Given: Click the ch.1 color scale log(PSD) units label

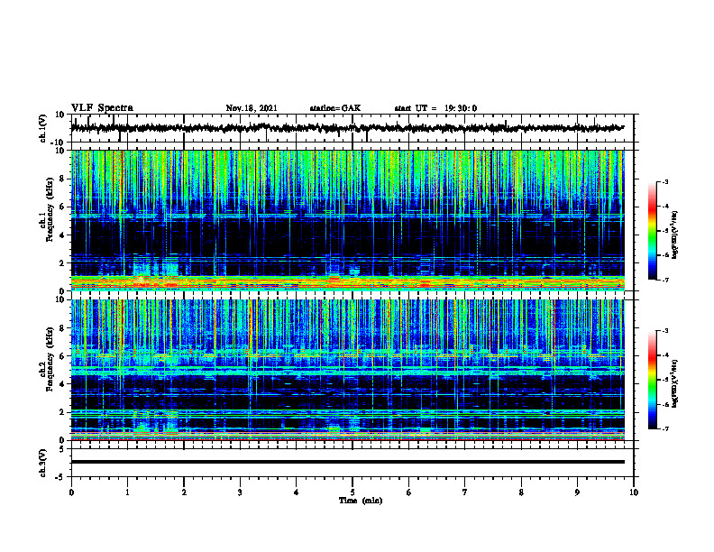Looking at the screenshot, I should [x=674, y=235].
